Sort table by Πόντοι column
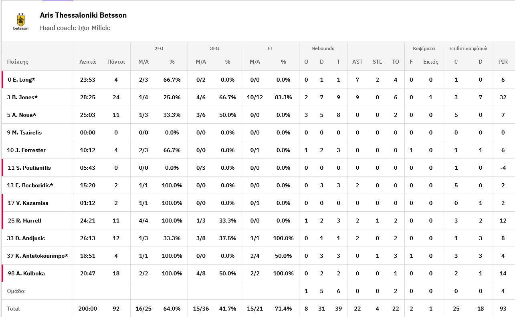This screenshot has height=317, width=515. click(116, 62)
